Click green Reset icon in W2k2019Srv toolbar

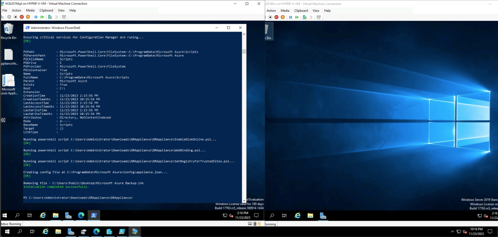297,17
